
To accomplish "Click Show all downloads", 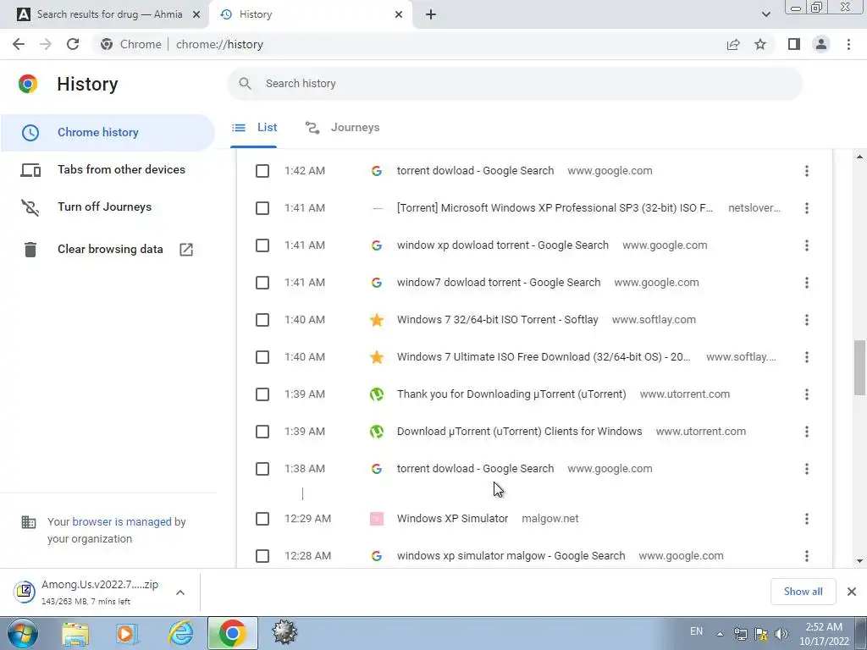I will (803, 592).
